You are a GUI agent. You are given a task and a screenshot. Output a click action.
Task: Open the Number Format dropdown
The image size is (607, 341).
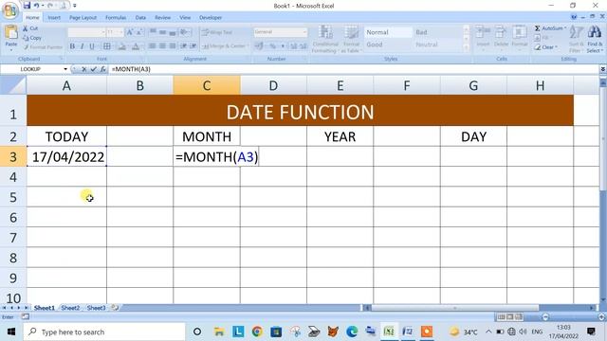click(x=304, y=32)
